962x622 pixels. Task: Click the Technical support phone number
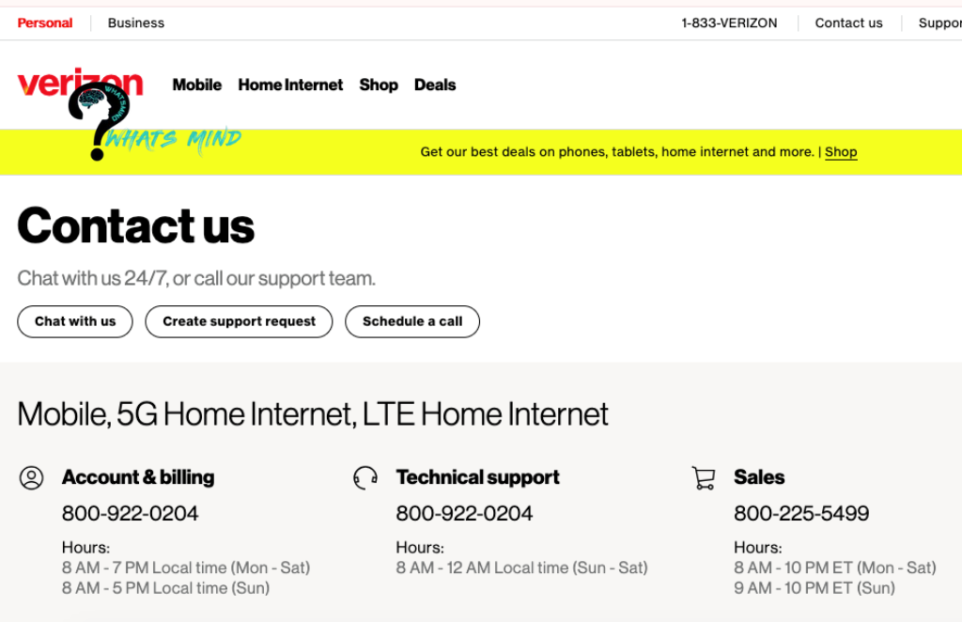pyautogui.click(x=464, y=513)
